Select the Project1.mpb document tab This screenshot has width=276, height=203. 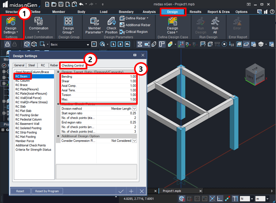point(181,191)
